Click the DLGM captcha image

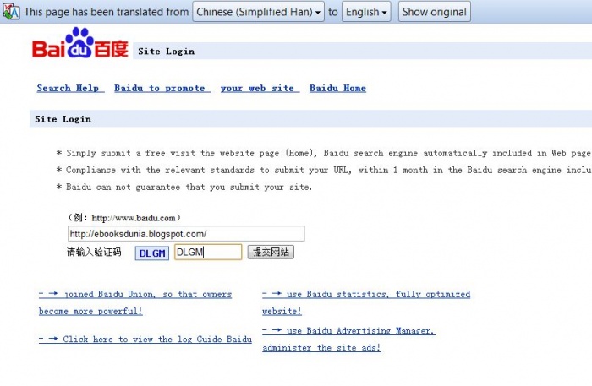(x=152, y=253)
